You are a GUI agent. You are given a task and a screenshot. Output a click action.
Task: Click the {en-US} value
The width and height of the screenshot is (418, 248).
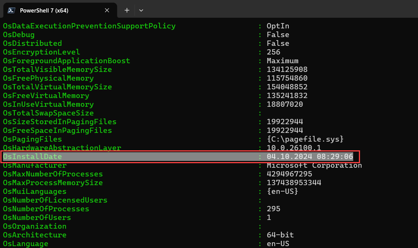283,192
